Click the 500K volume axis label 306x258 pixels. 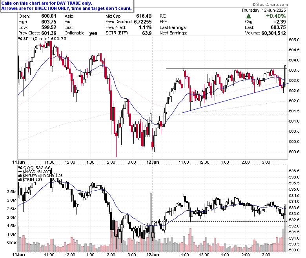coord(11,243)
